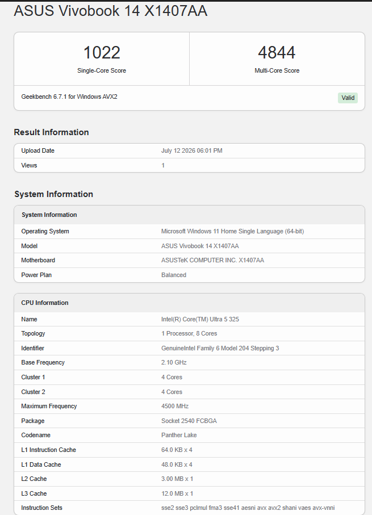Click the Maximum Frequency row label

[x=49, y=406]
